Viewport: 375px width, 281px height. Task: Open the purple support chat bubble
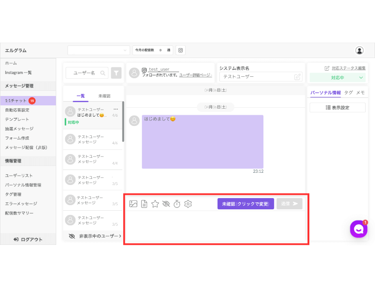click(x=359, y=229)
